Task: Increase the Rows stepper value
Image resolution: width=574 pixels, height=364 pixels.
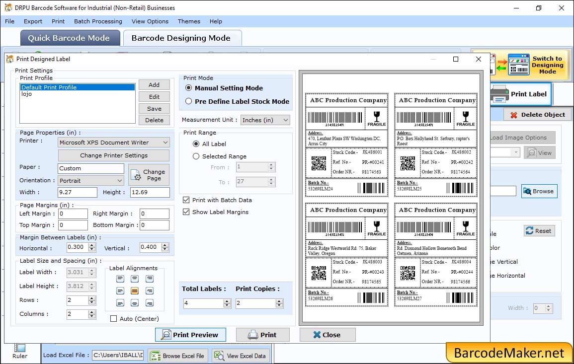Action: point(92,298)
